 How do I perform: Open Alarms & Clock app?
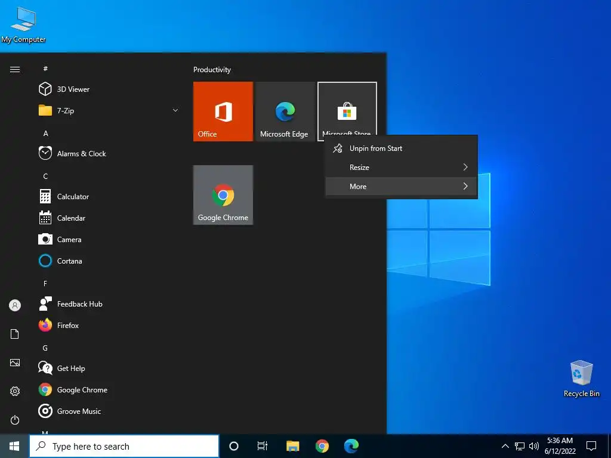point(110,153)
